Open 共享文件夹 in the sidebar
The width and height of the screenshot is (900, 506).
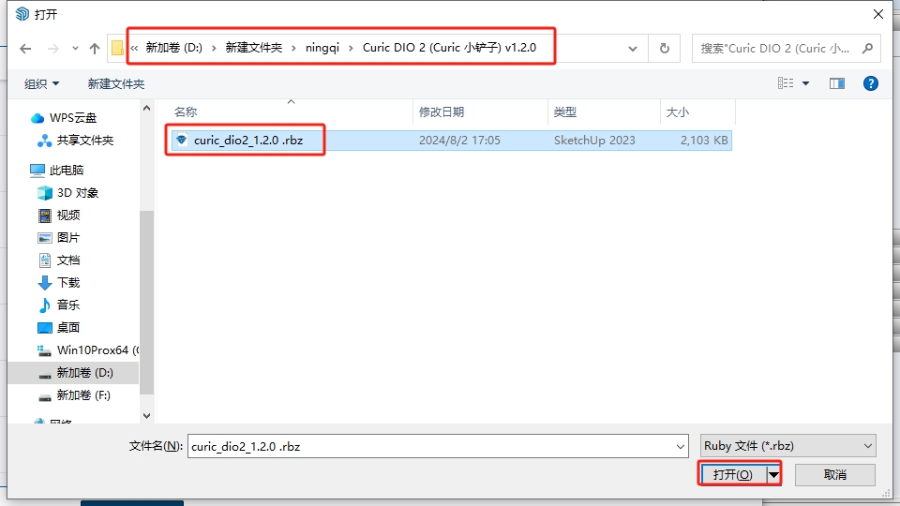pyautogui.click(x=85, y=140)
